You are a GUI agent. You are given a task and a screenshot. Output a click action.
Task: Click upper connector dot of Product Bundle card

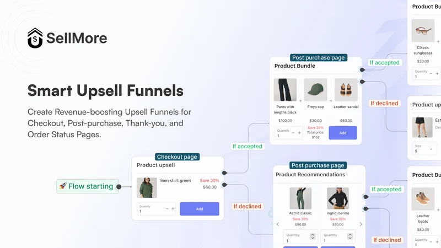pyautogui.click(x=362, y=70)
